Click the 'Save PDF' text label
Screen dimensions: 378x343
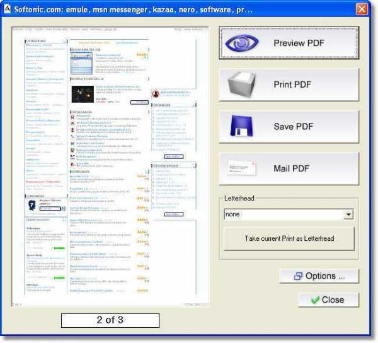294,126
